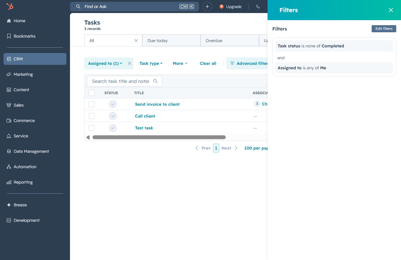Click the Development code icon

pos(9,220)
